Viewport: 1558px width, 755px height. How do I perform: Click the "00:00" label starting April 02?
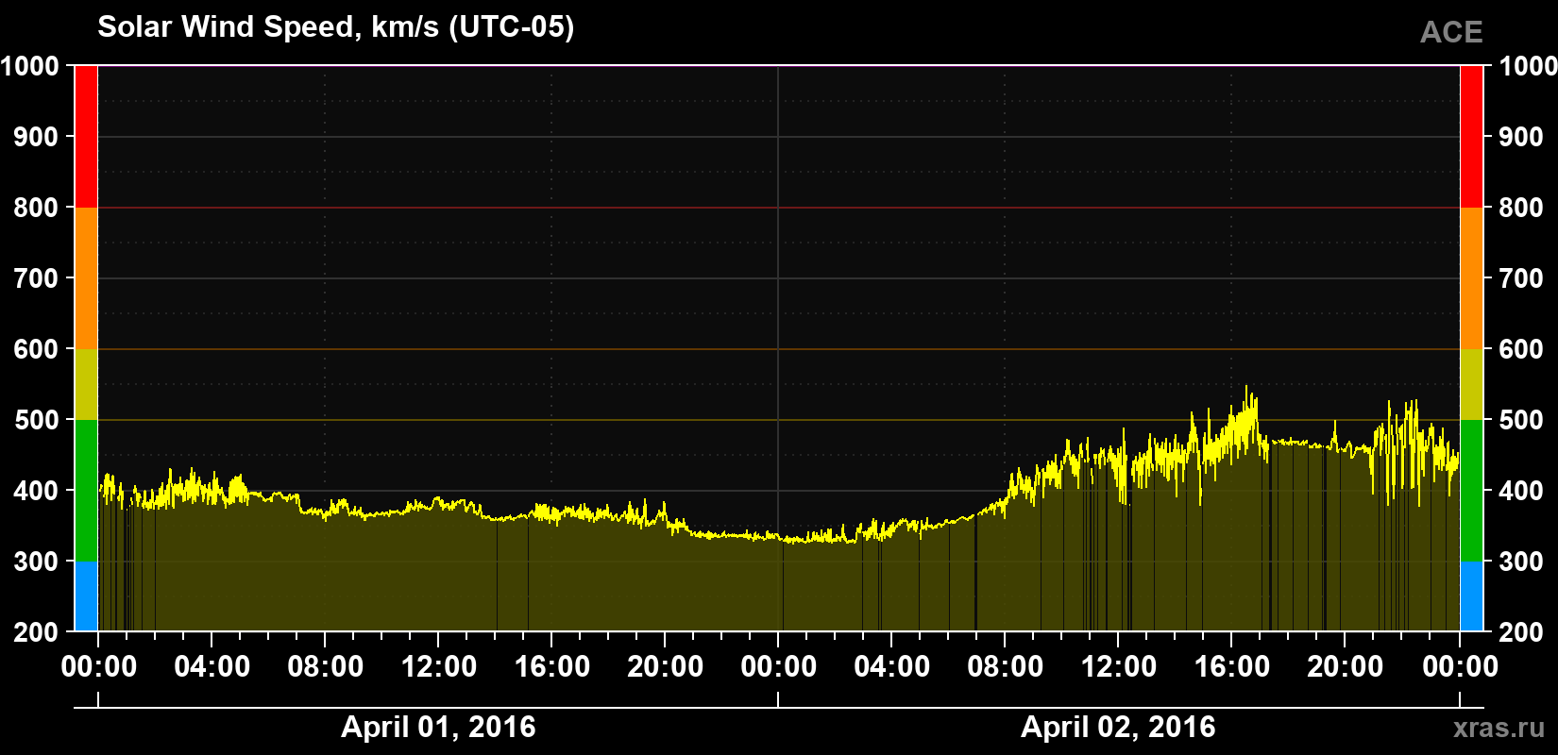coord(779,667)
